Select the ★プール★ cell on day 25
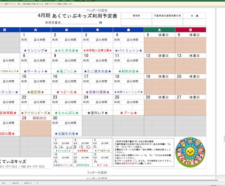This screenshot has height=186, width=225. tap(129, 113)
